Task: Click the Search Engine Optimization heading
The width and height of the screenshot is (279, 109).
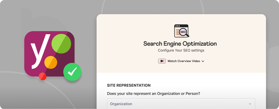Action: tap(180, 44)
